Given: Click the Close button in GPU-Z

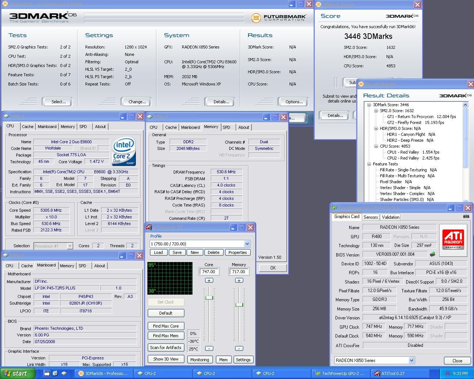Looking at the screenshot, I should 457,361.
